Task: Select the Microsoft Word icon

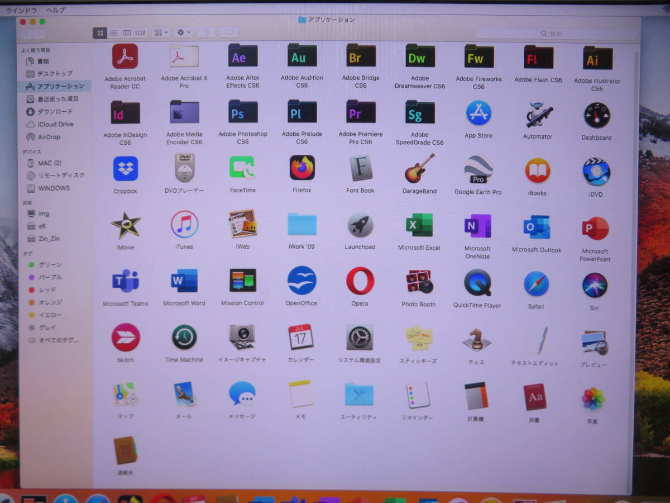Action: pyautogui.click(x=184, y=281)
